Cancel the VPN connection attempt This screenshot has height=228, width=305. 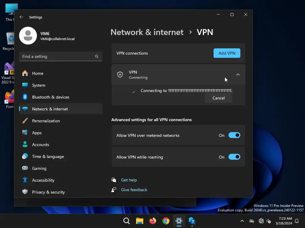219,98
